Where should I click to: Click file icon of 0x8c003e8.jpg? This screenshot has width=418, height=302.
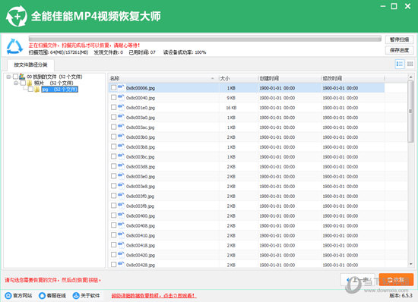point(121,186)
